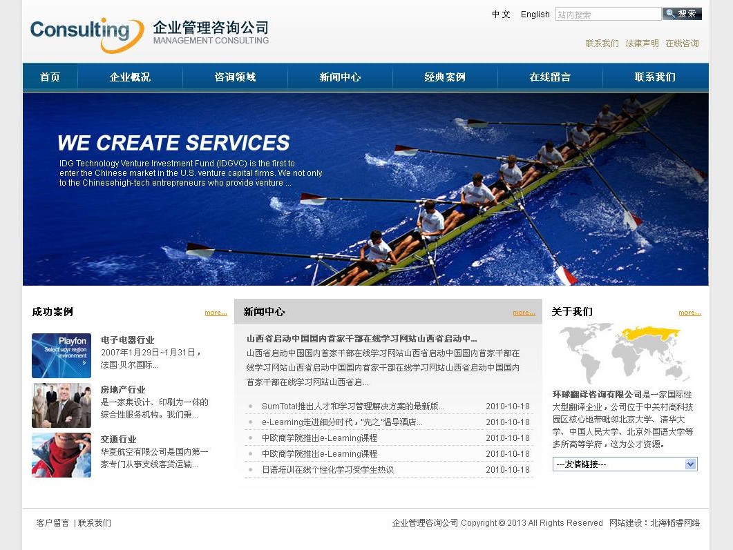Open the Playfon 电子电器行业 thumbnail
The image size is (733, 550).
61,355
